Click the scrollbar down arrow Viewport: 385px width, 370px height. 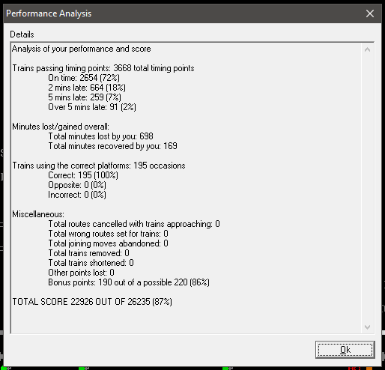[367, 327]
